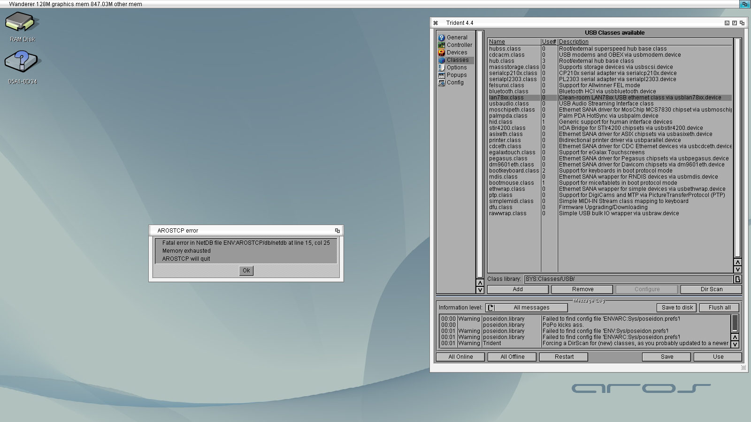Click the Flush all button

tap(720, 308)
